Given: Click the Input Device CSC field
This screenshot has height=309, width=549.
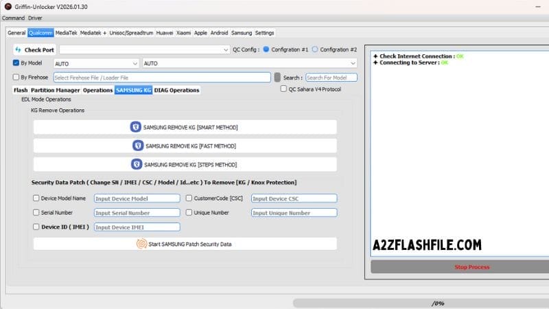Looking at the screenshot, I should (x=294, y=198).
